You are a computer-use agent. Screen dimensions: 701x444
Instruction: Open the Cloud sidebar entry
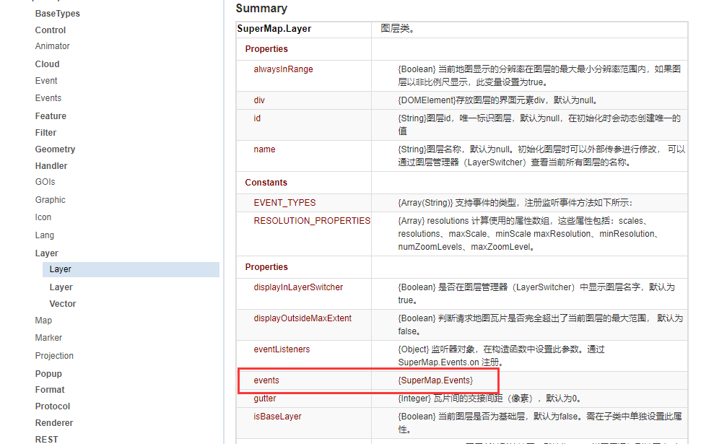click(x=47, y=64)
